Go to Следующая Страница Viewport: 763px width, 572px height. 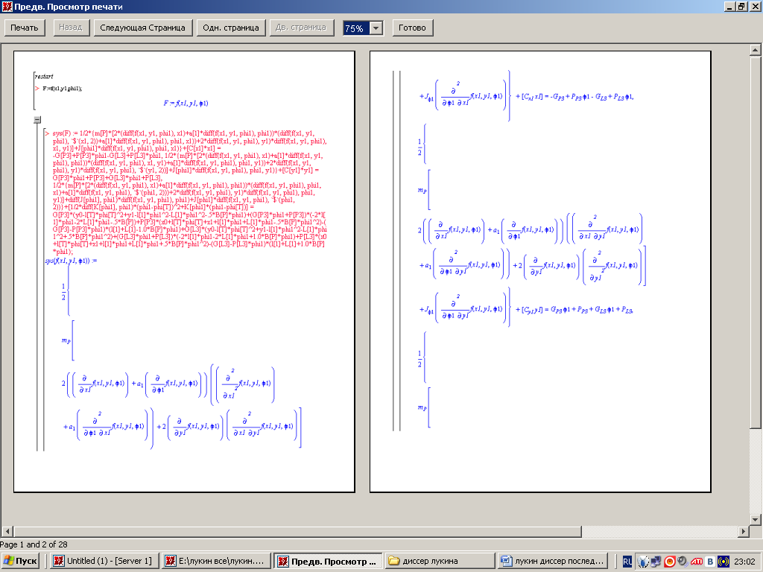tap(141, 28)
